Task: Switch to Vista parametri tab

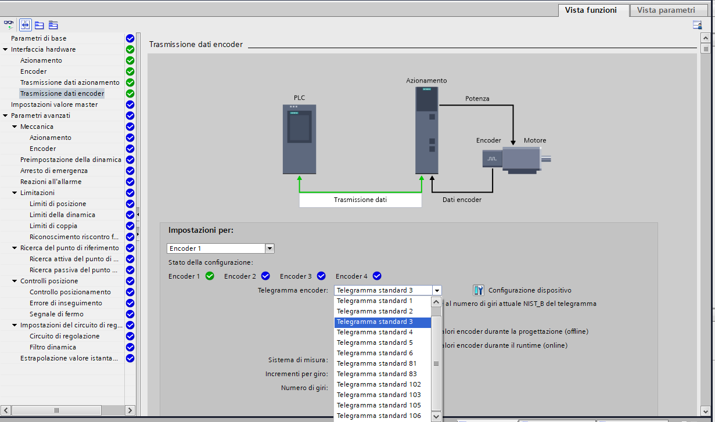Action: point(666,10)
